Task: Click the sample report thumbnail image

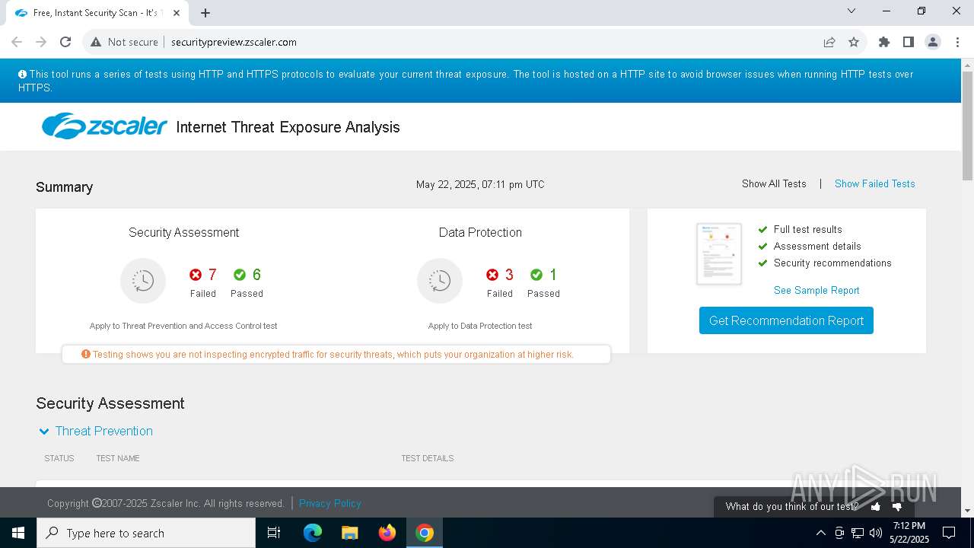Action: point(719,254)
